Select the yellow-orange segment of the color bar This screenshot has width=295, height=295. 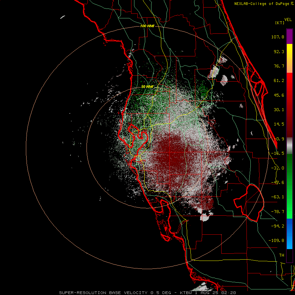tap(289, 58)
